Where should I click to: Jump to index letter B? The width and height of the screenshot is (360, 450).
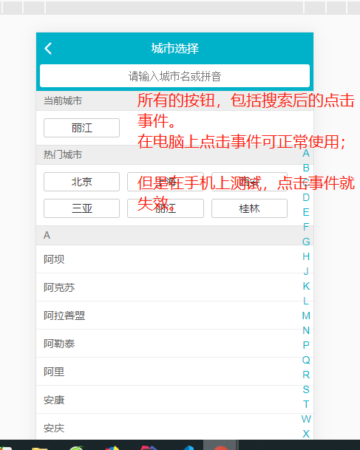(x=306, y=168)
